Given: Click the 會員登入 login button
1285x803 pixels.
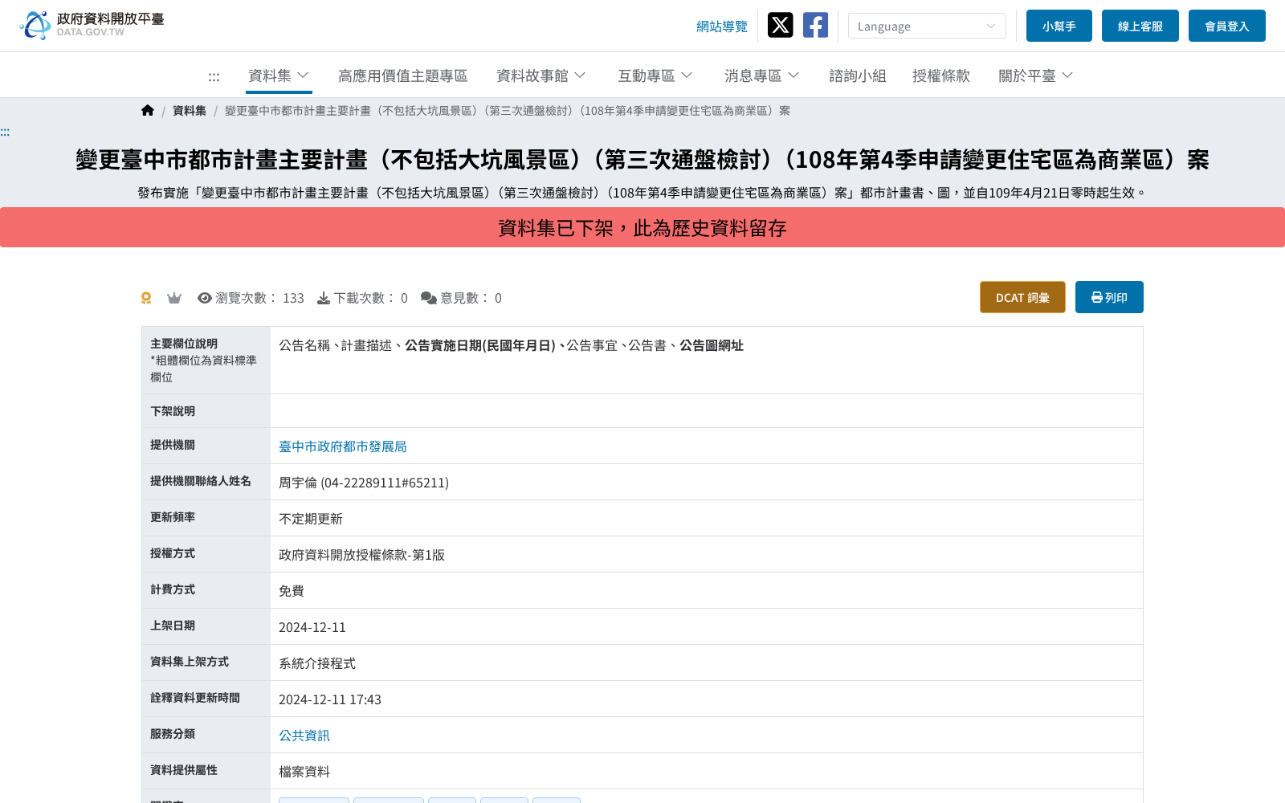Looking at the screenshot, I should tap(1227, 26).
